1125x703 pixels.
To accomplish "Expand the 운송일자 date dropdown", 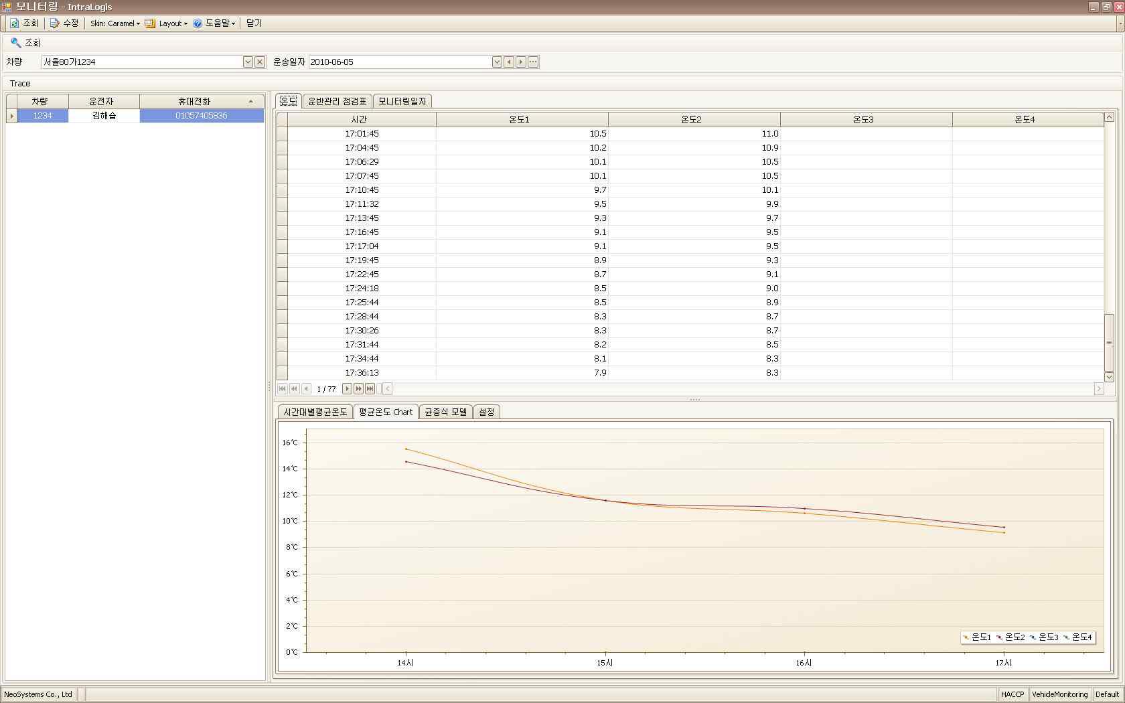I will point(497,62).
